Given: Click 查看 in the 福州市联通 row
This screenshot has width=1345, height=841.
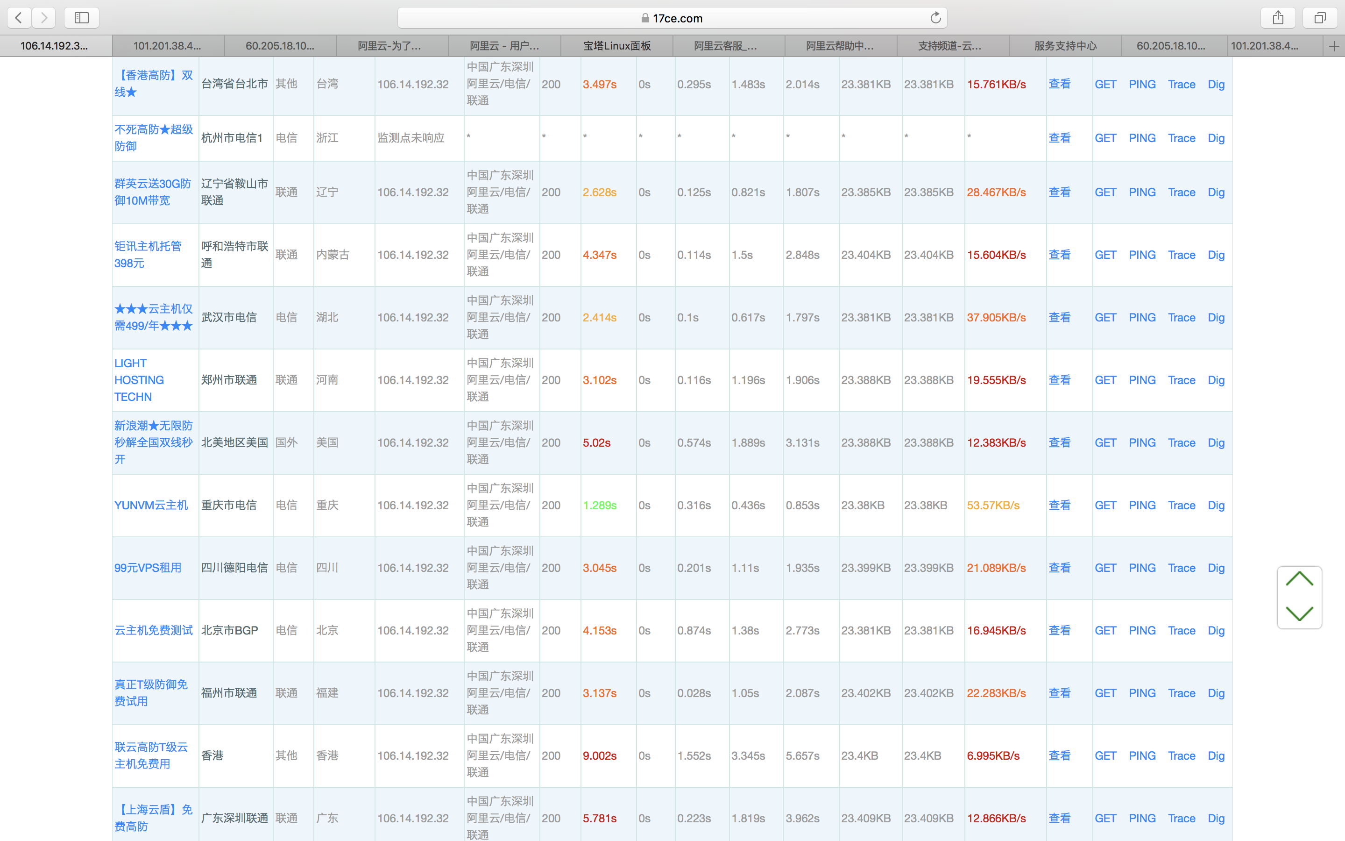Looking at the screenshot, I should (1060, 693).
